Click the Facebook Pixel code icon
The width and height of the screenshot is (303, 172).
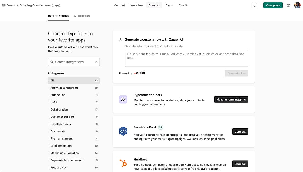pyautogui.click(x=123, y=131)
